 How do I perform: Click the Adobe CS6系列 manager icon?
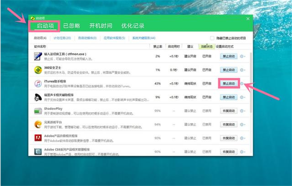pyautogui.click(x=38, y=151)
